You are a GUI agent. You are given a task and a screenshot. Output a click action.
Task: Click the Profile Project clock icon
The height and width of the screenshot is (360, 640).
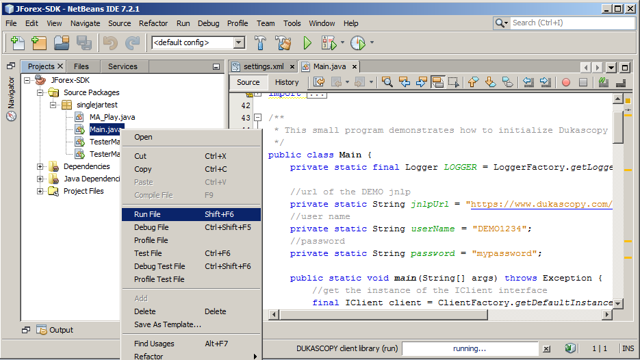pyautogui.click(x=358, y=42)
